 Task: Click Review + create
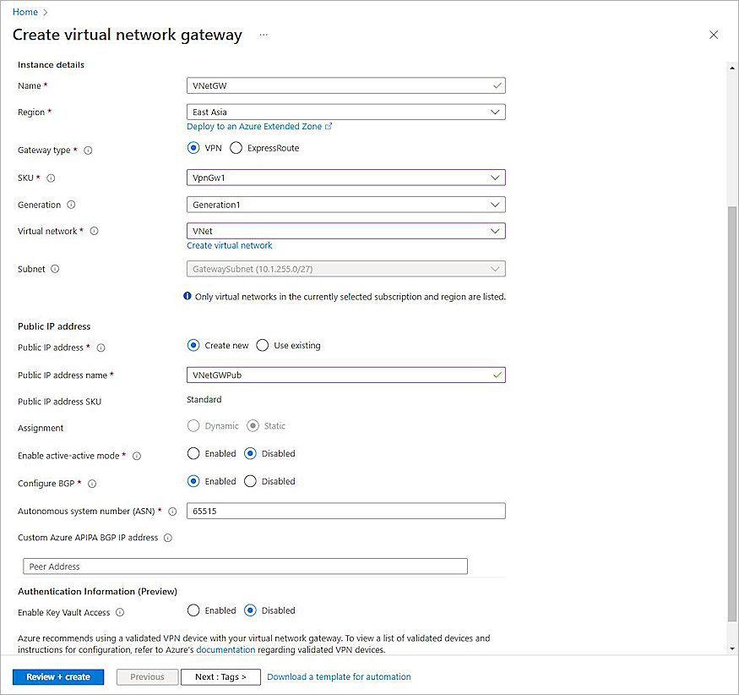click(57, 676)
